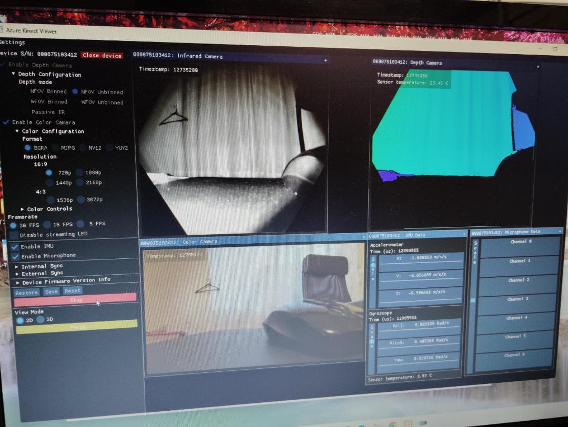568x427 pixels.
Task: Click the Stop button
Action: 76,299
